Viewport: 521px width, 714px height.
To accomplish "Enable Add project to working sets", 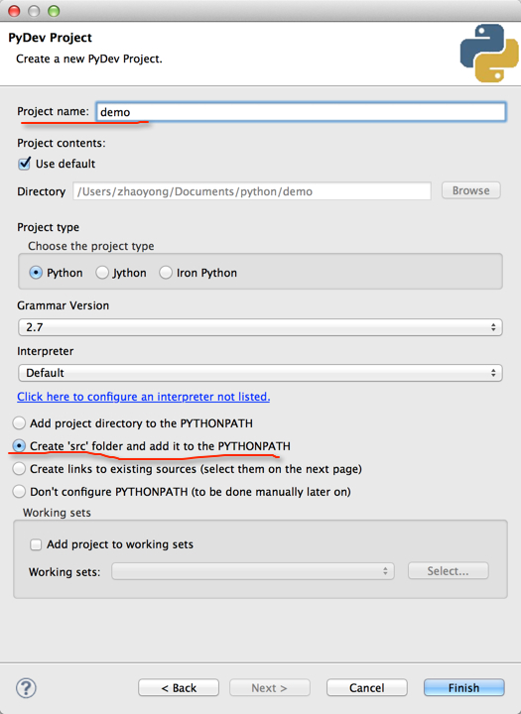I will (36, 544).
